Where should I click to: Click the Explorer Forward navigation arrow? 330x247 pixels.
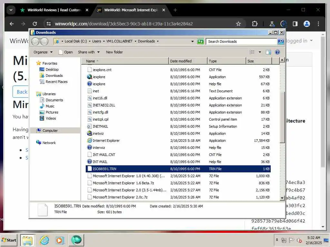44,41
